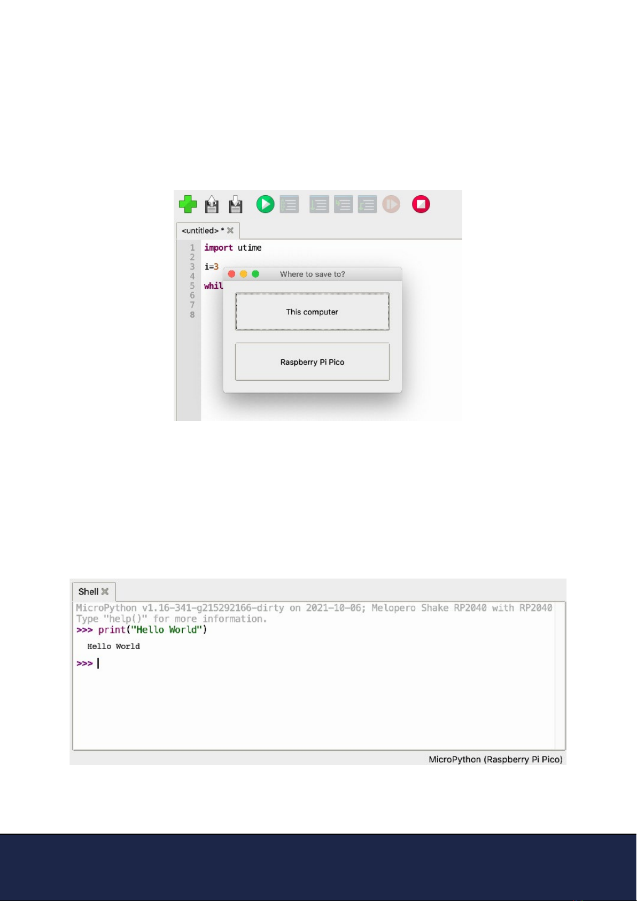
Task: Click the Shell vertical scrollbar
Action: coord(560,676)
